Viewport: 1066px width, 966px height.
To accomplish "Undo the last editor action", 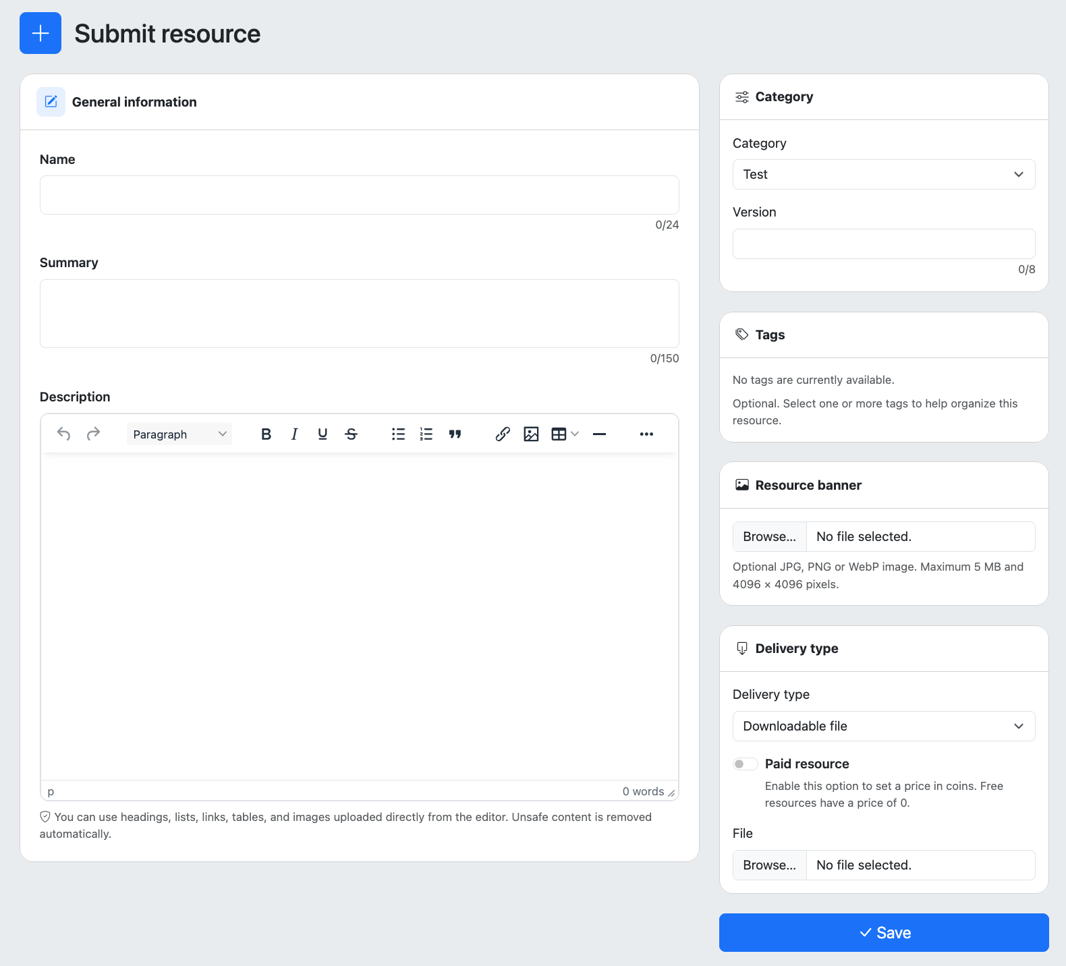I will [x=64, y=434].
